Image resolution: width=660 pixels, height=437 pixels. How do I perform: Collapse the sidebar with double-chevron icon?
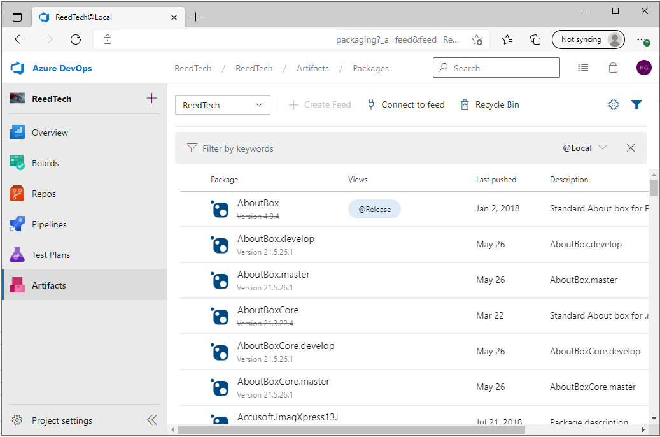pos(151,420)
